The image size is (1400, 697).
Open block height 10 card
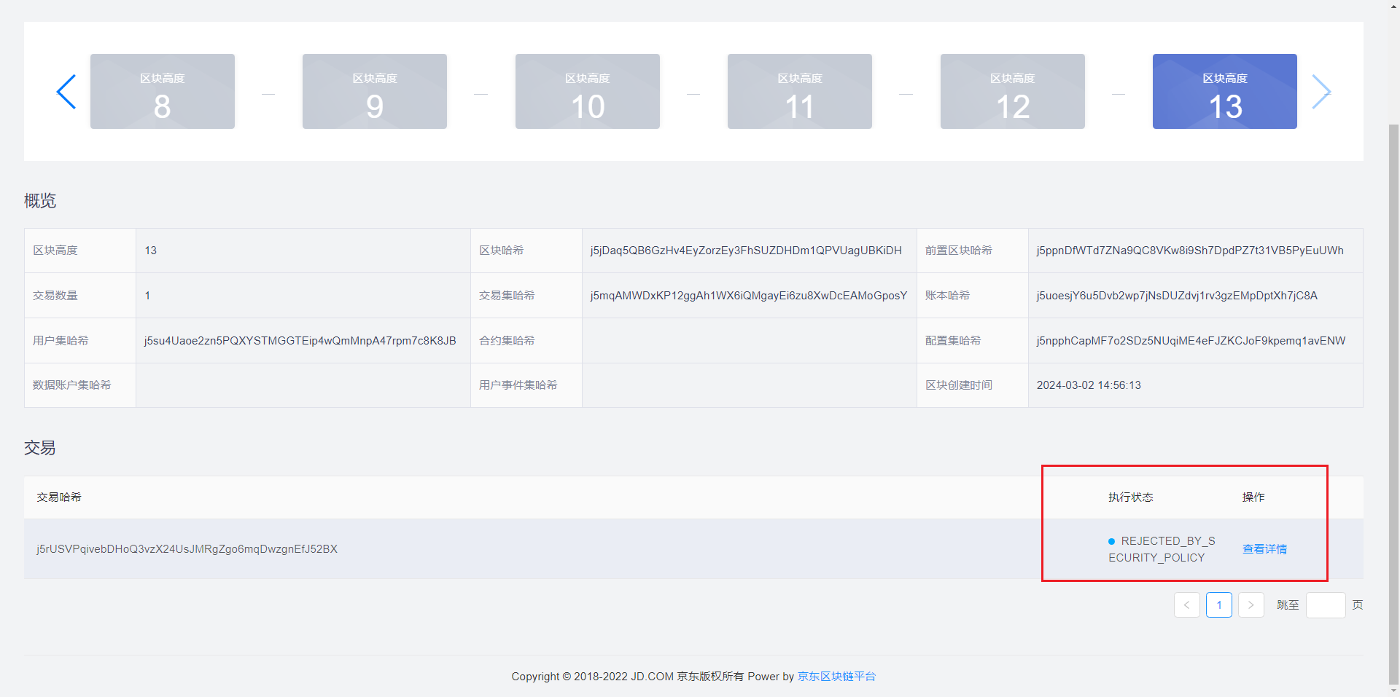pos(588,91)
